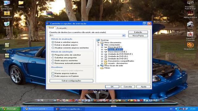Viewport: 198px width, 111px height.
Task: Expand Disco local (C:) node
Action: coord(102,47)
